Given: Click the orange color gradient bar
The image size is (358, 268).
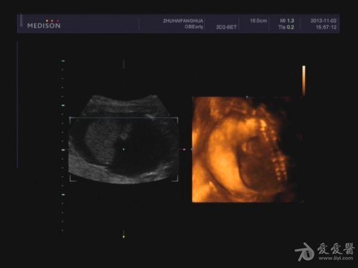Looking at the screenshot, I should 304,80.
